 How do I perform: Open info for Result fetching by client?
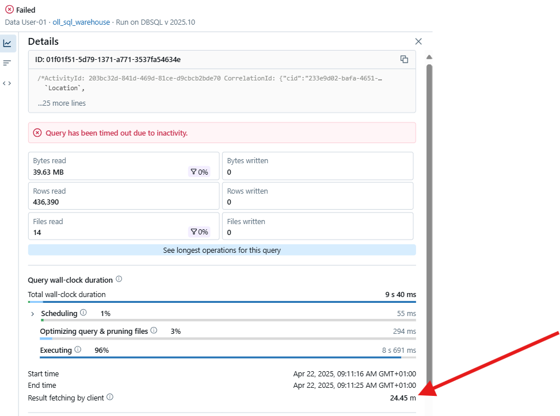[110, 397]
